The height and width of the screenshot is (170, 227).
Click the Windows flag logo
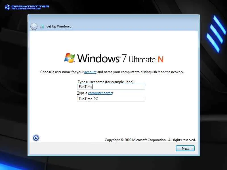pyautogui.click(x=70, y=58)
